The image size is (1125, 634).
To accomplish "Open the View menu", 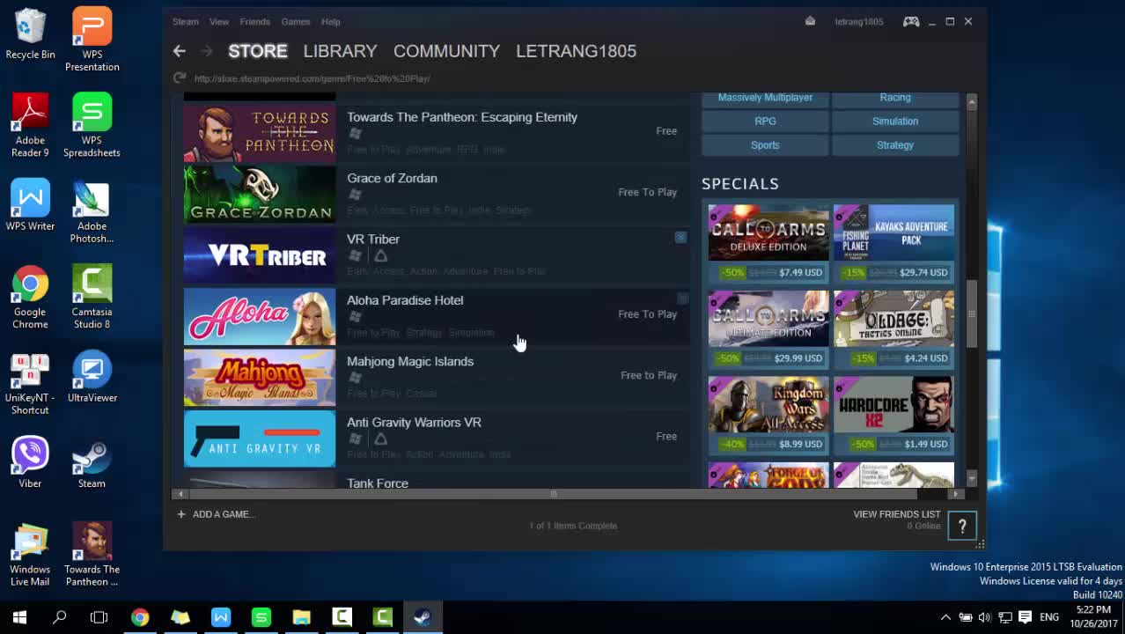I will pyautogui.click(x=219, y=21).
